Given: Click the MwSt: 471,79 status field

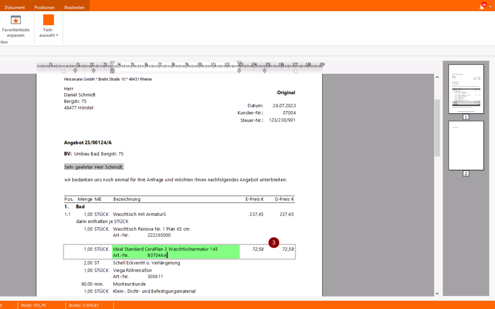Looking at the screenshot, I should click(x=33, y=305).
